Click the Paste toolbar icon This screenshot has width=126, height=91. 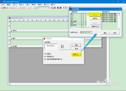coord(24,8)
